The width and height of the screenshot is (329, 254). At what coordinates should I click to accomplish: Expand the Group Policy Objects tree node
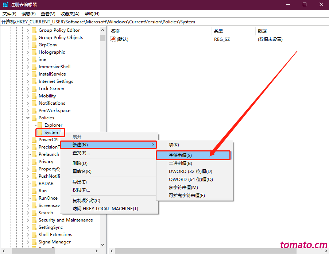click(x=28, y=38)
